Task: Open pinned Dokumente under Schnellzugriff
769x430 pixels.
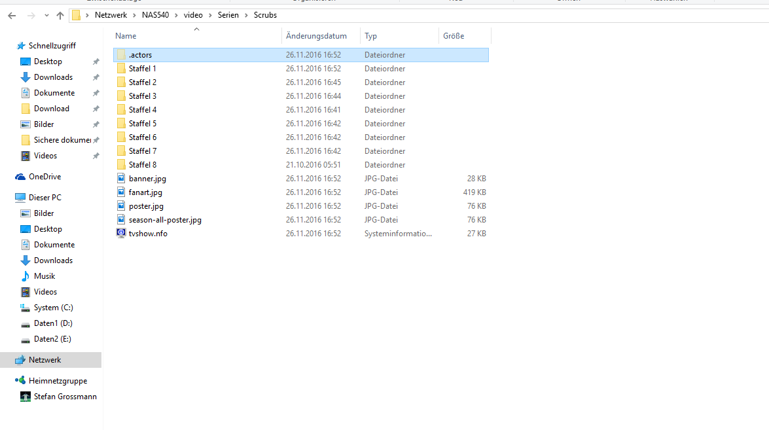Action: [54, 93]
